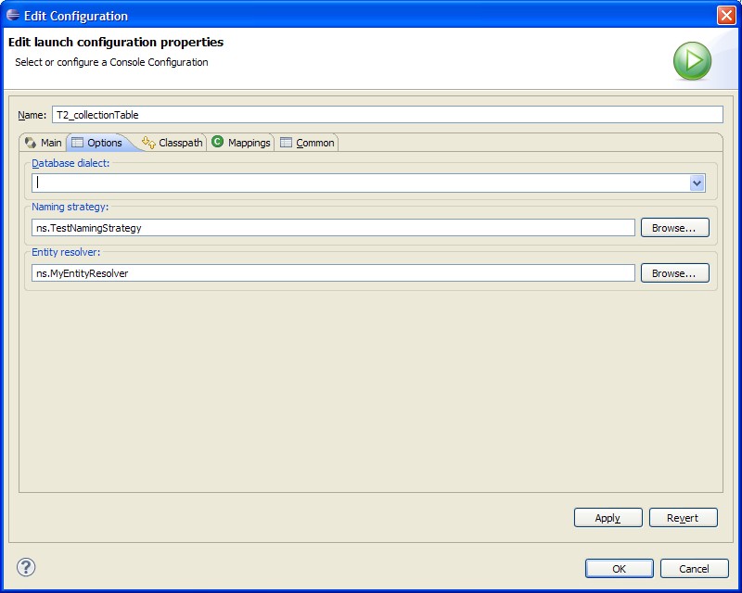Click the Name field with T2_collectionTable

(x=388, y=115)
